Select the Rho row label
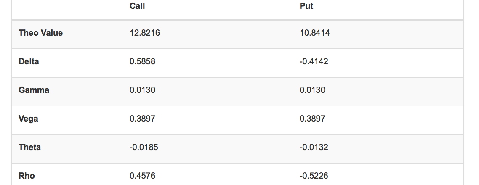Image resolution: width=479 pixels, height=185 pixels. (x=27, y=176)
